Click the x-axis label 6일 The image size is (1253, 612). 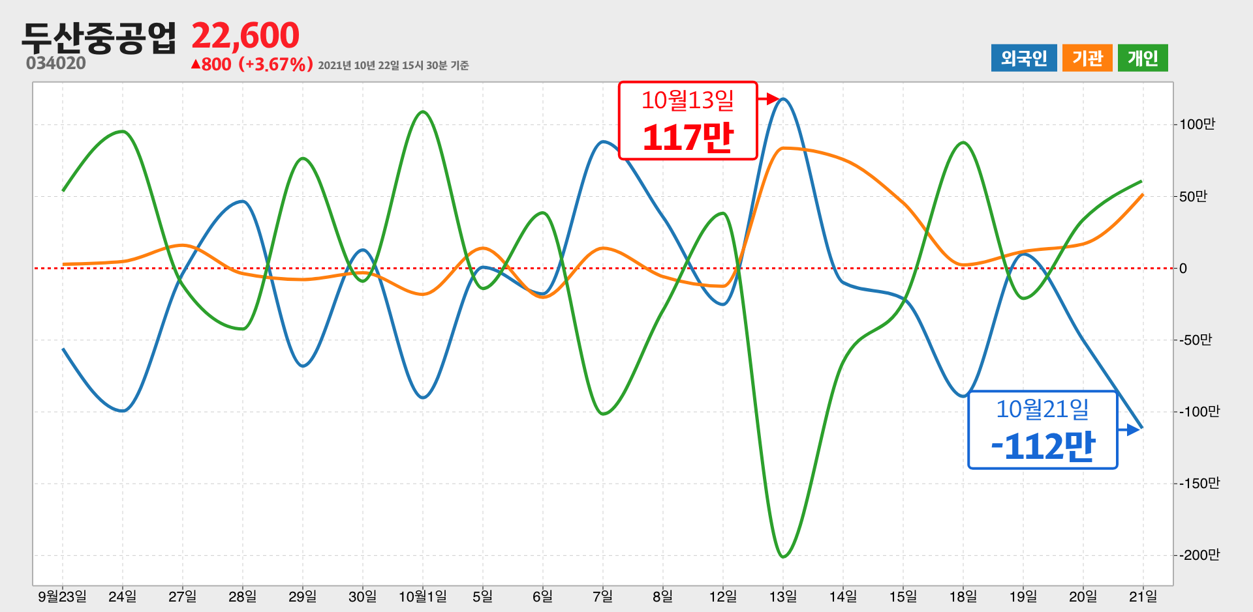click(543, 596)
